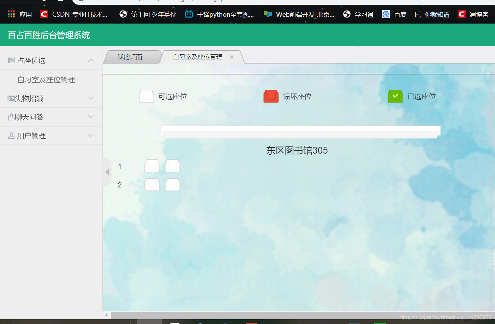Collapse the sidebar with the left arrow handle
The image size is (495, 324).
coord(107,172)
